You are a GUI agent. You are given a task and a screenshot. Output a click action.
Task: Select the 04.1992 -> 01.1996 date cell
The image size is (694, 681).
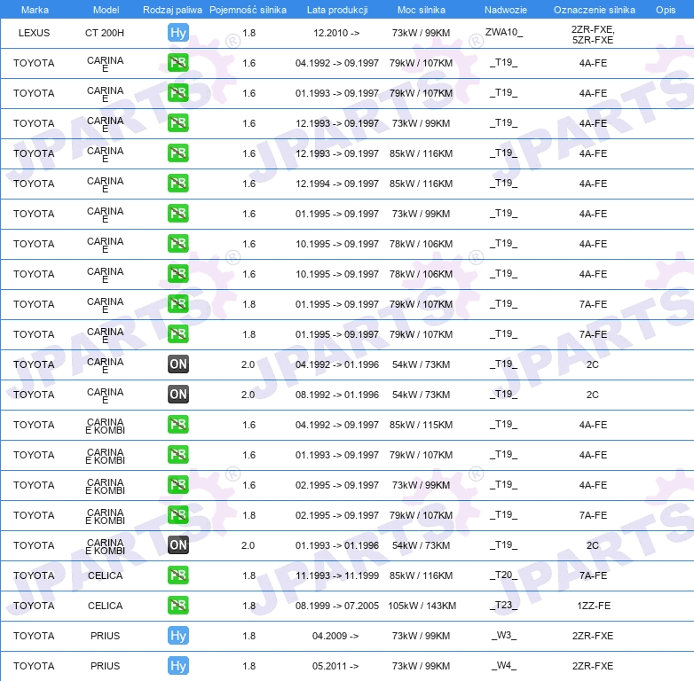337,364
